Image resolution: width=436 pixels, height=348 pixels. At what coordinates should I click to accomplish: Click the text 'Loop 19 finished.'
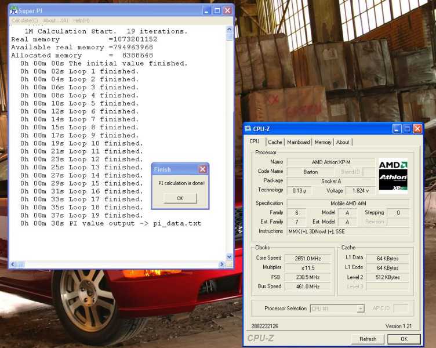coord(106,215)
